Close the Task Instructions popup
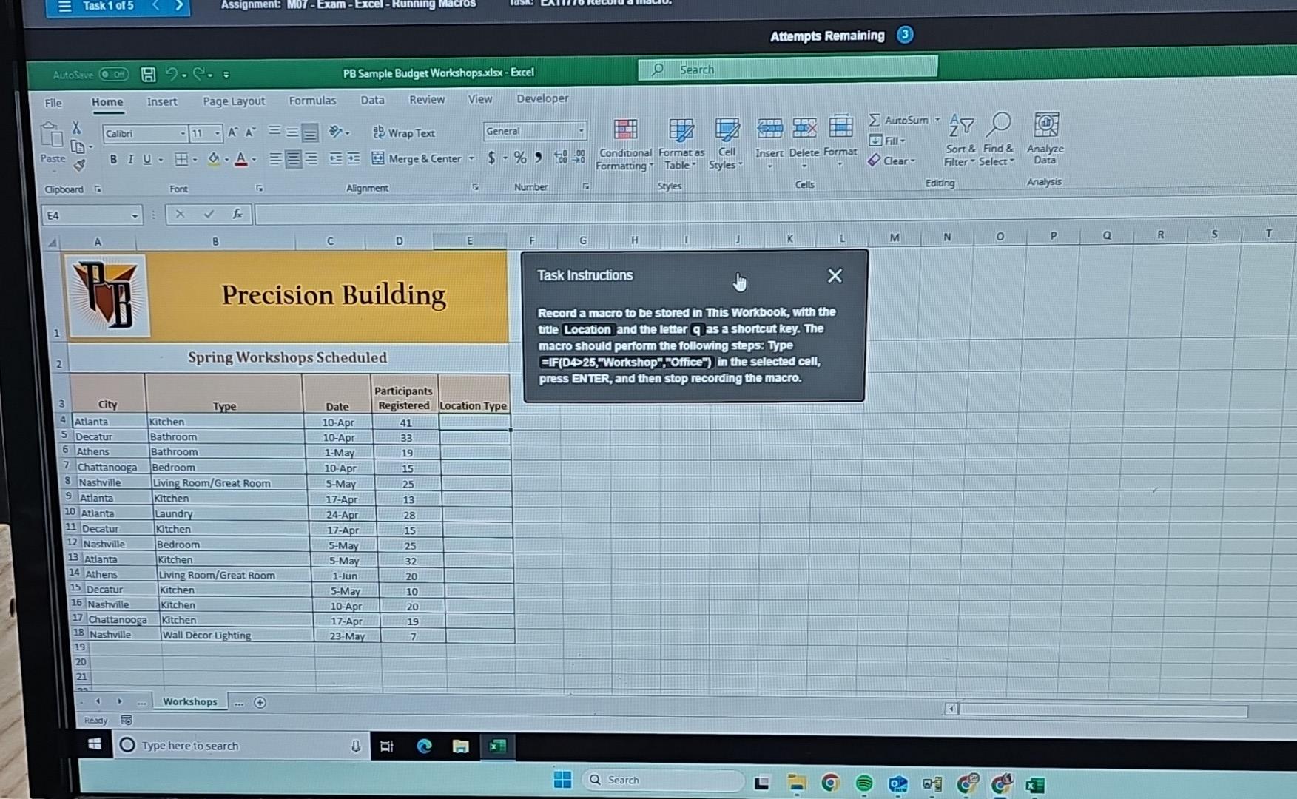This screenshot has height=799, width=1297. pyautogui.click(x=835, y=274)
